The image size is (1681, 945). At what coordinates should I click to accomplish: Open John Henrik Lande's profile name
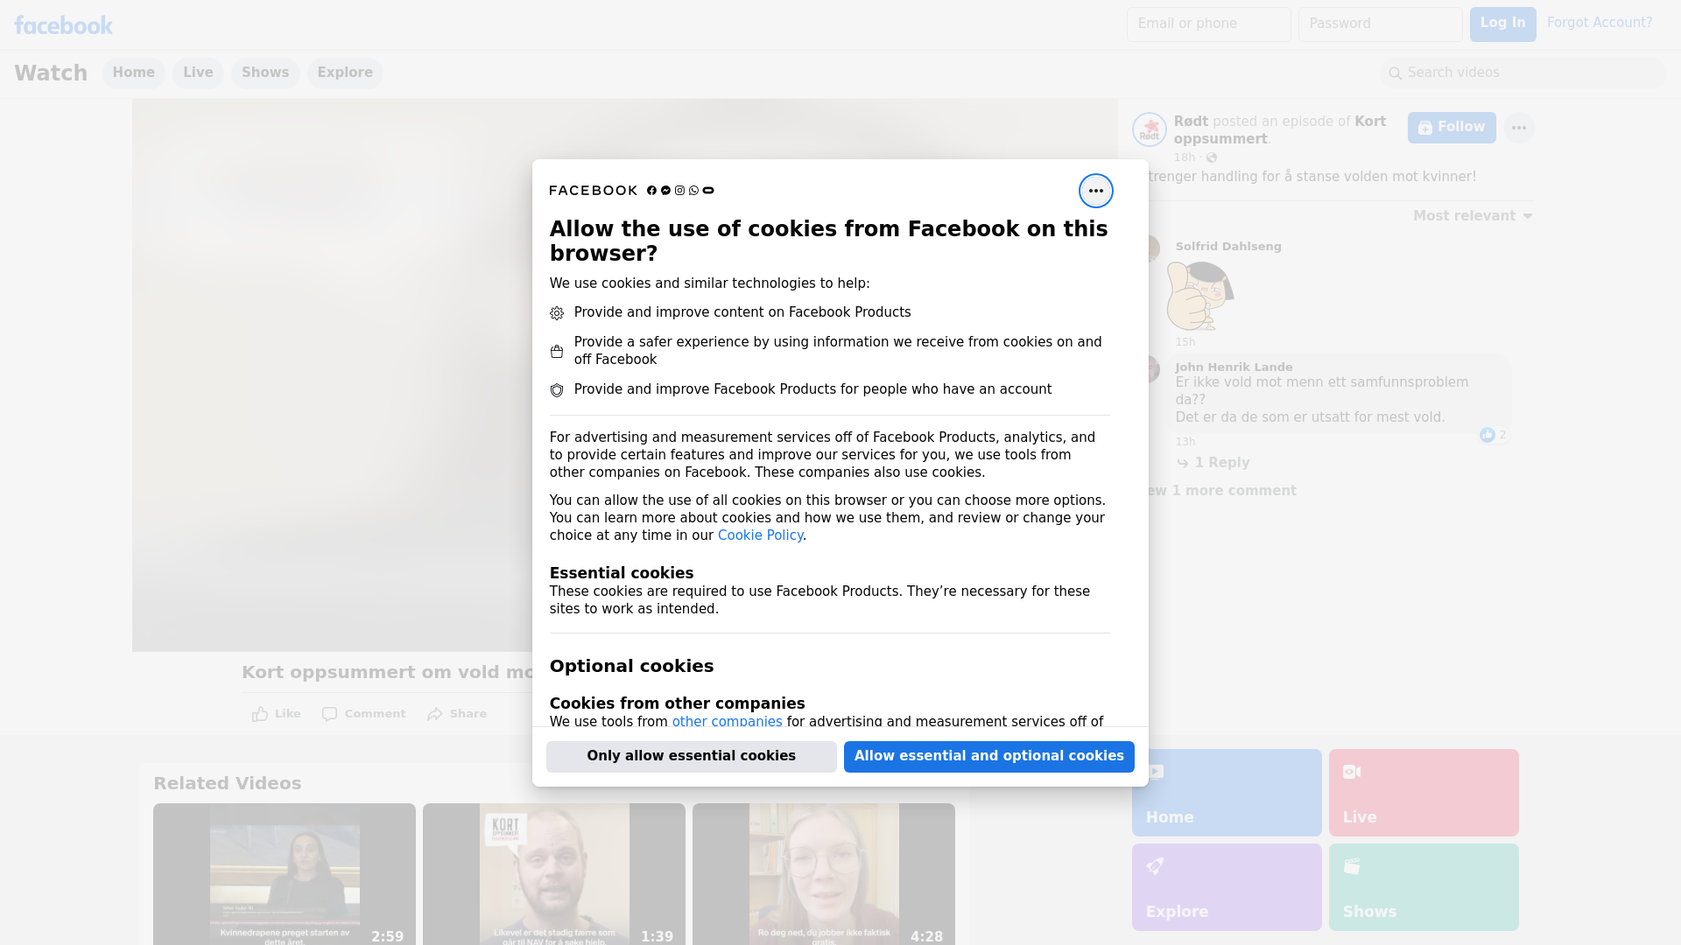pos(1234,367)
